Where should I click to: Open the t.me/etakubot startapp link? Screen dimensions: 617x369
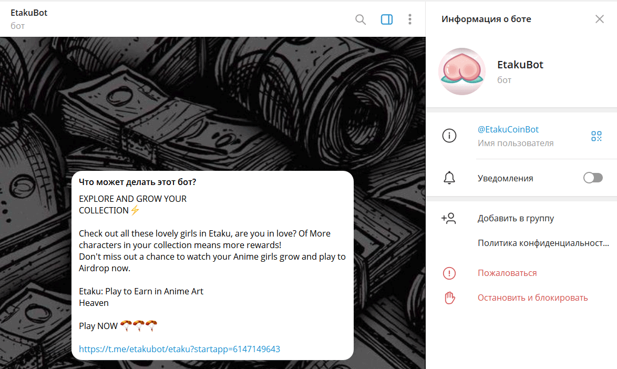[179, 348]
